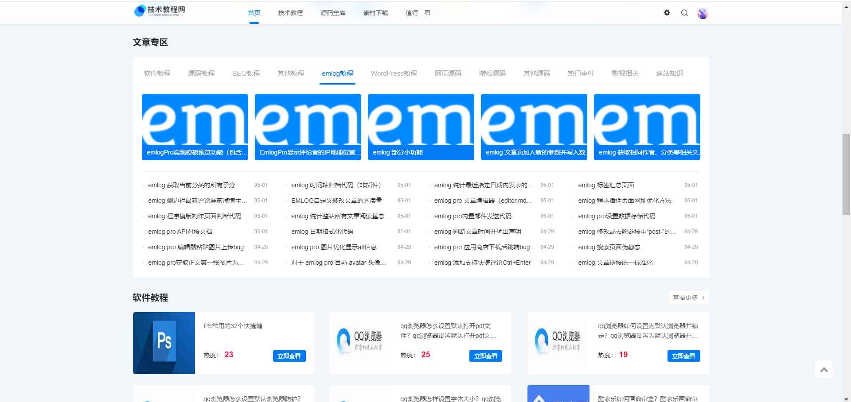Screen dimensions: 851x402
Task: Open card EmlogPro显示评论者的IP地理位置
Action: click(308, 127)
